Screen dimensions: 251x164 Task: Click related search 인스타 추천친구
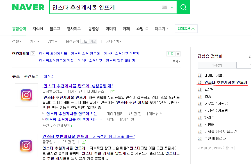point(90,61)
